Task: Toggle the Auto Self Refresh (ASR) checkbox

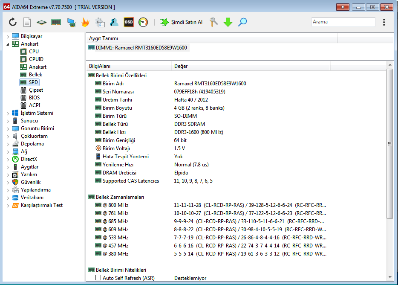Action: pos(98,278)
